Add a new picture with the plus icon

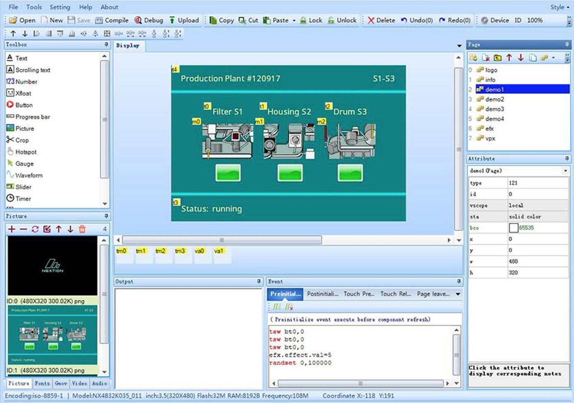[x=12, y=229]
